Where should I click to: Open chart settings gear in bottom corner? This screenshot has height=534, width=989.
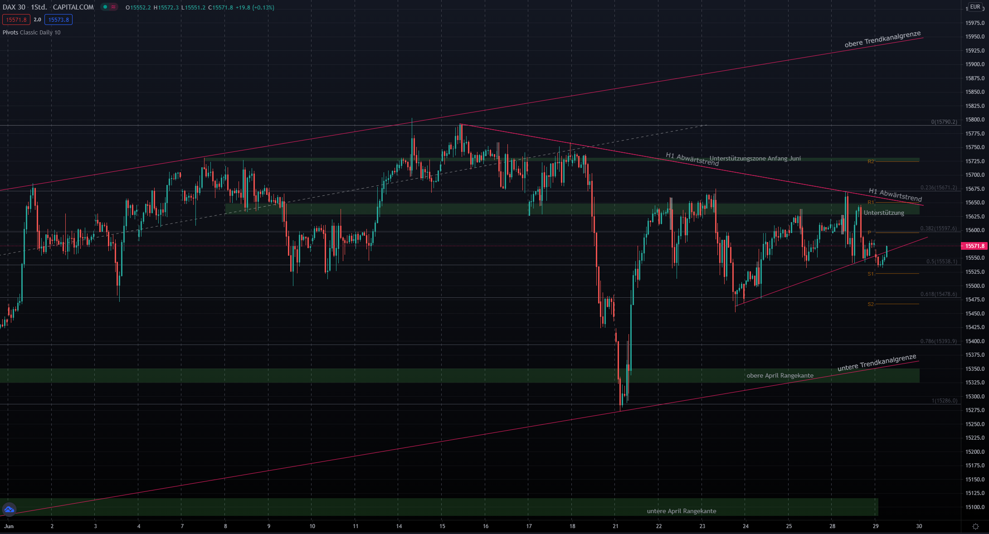(975, 526)
